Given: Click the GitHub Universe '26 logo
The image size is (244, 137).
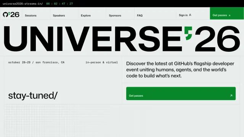Looking at the screenshot, I should click(x=11, y=14).
